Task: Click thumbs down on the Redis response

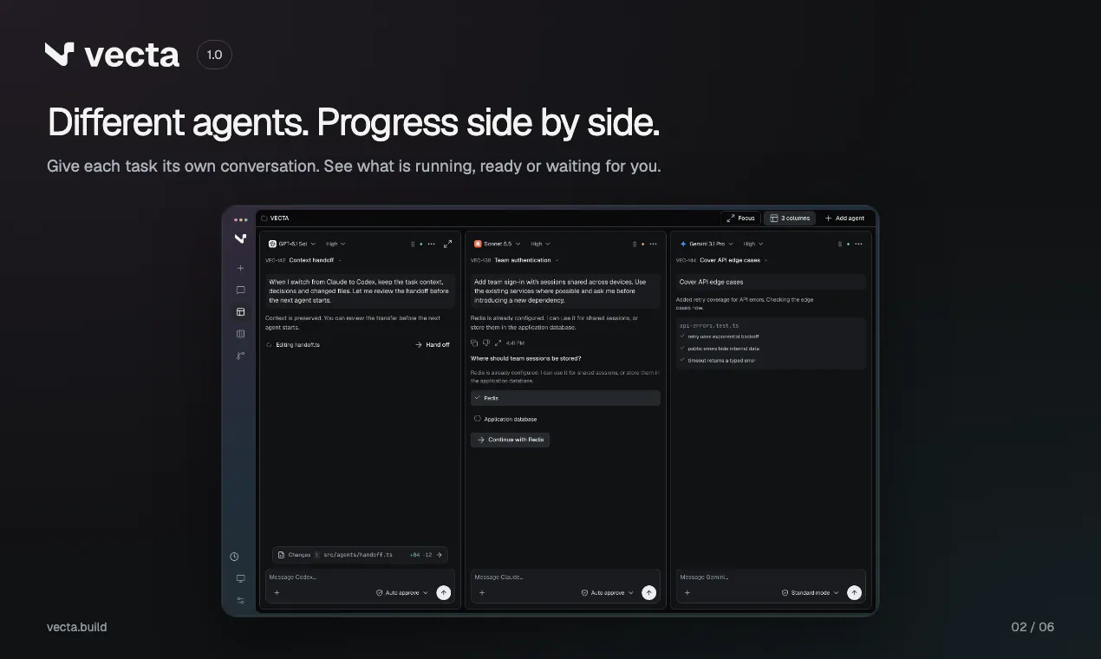Action: tap(486, 343)
